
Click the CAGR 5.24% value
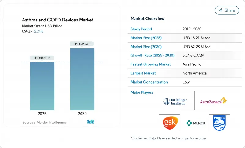coord(38,31)
